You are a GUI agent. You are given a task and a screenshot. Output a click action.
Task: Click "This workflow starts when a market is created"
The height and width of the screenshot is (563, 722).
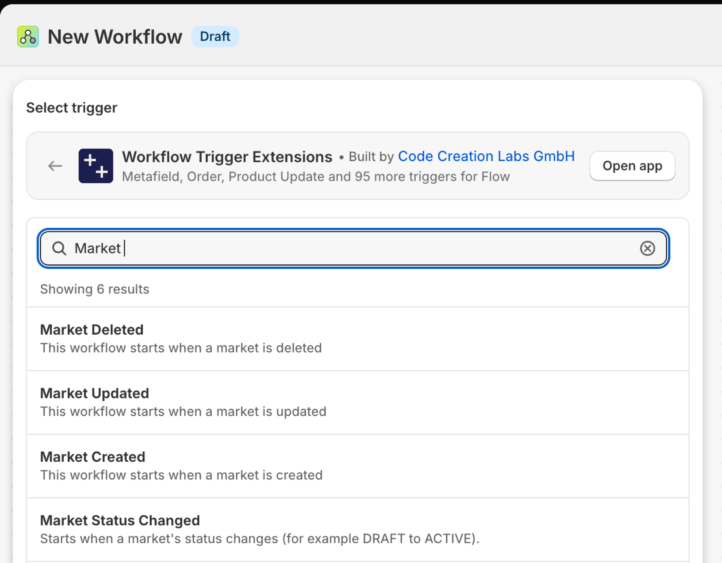[x=181, y=475]
